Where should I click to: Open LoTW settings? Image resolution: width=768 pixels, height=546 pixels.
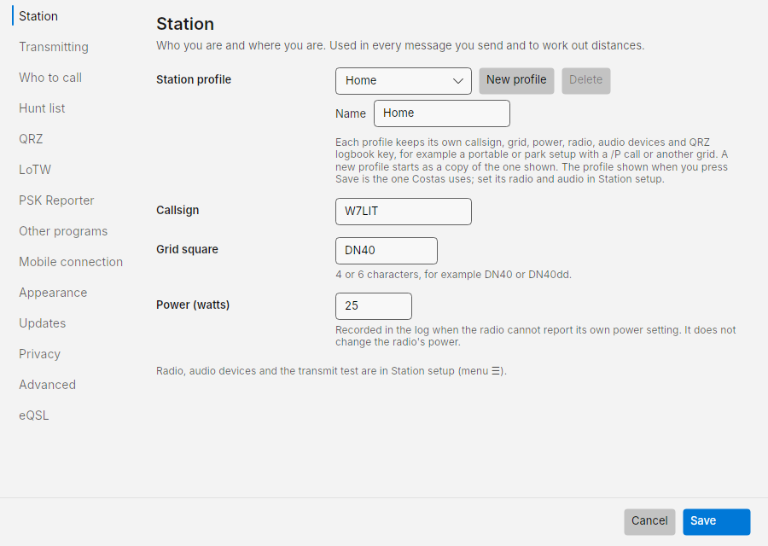[35, 170]
